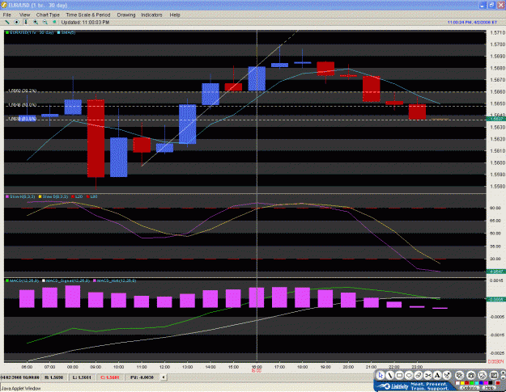Minimize the Linktivity floating toolbar
Image resolution: width=506 pixels, height=392 pixels.
(x=503, y=377)
